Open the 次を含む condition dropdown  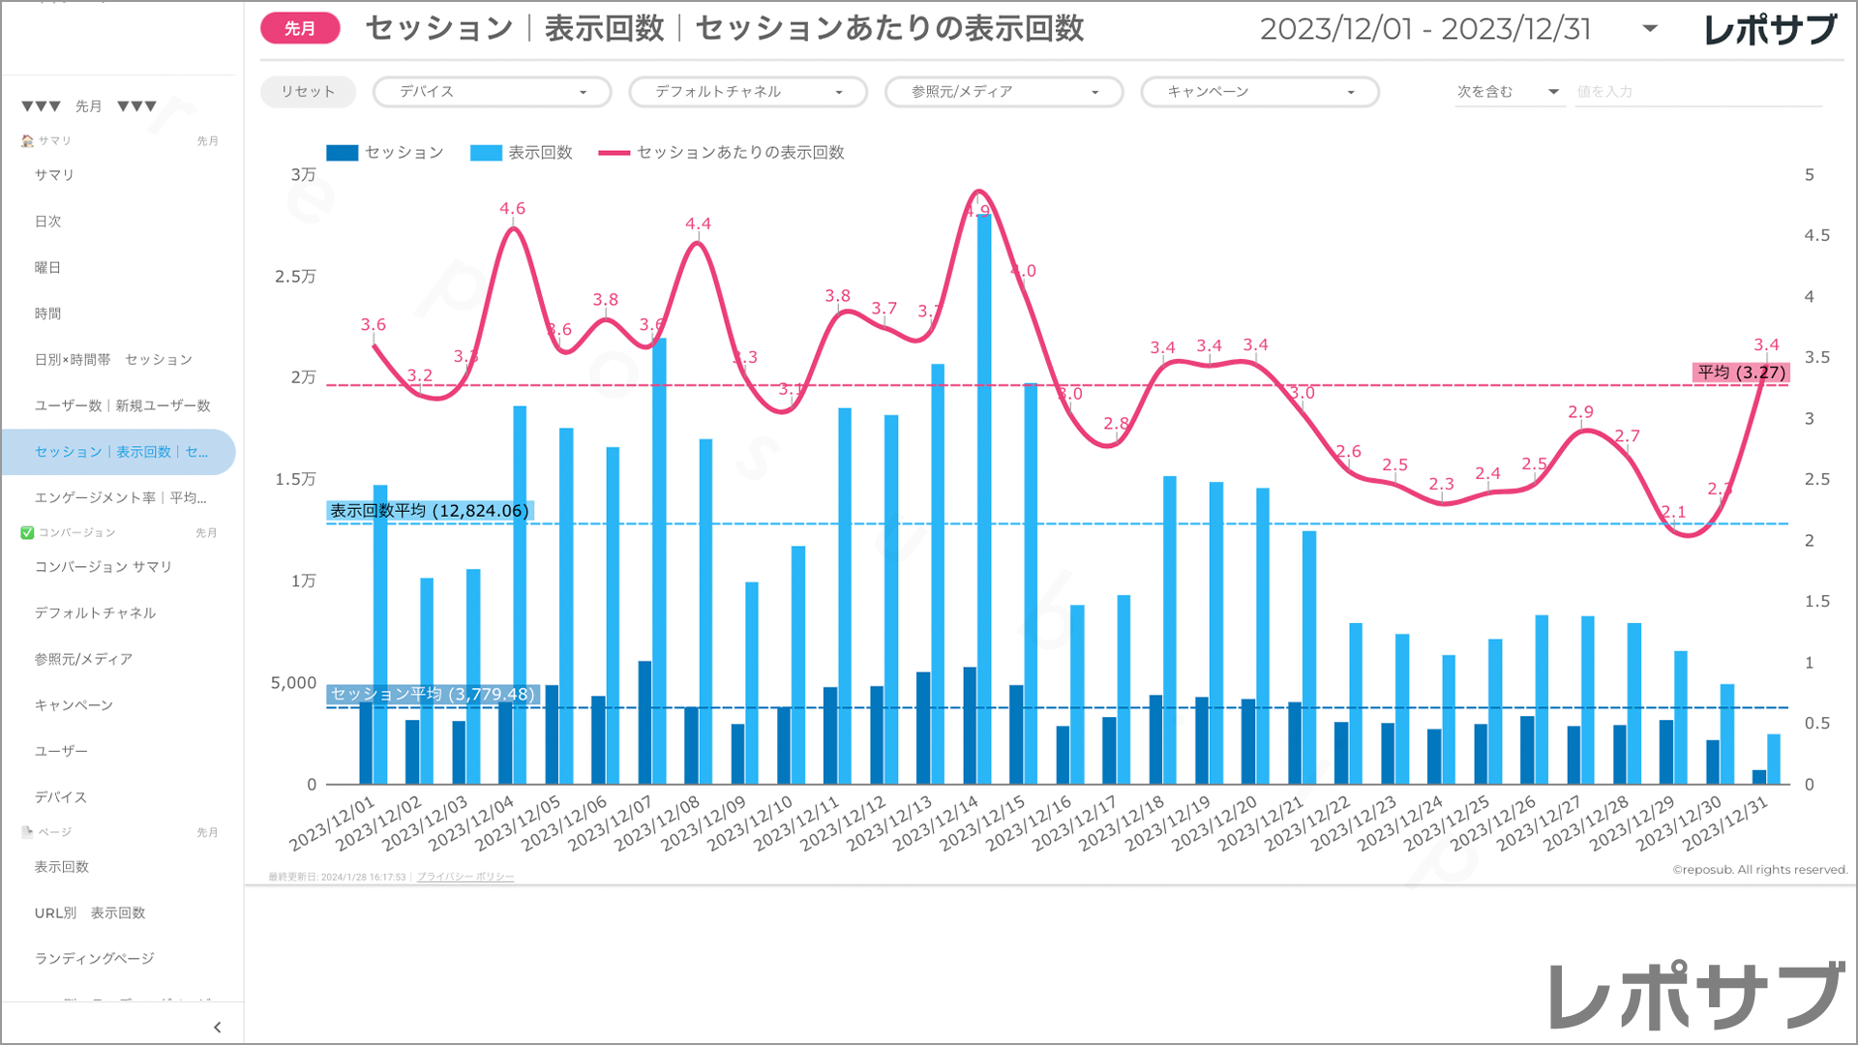(x=1508, y=92)
